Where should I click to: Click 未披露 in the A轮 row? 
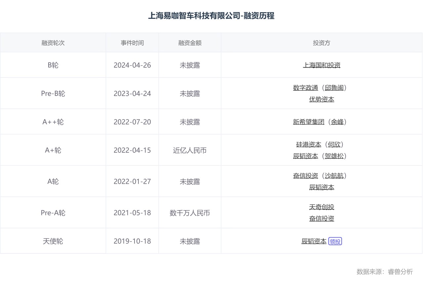point(190,181)
